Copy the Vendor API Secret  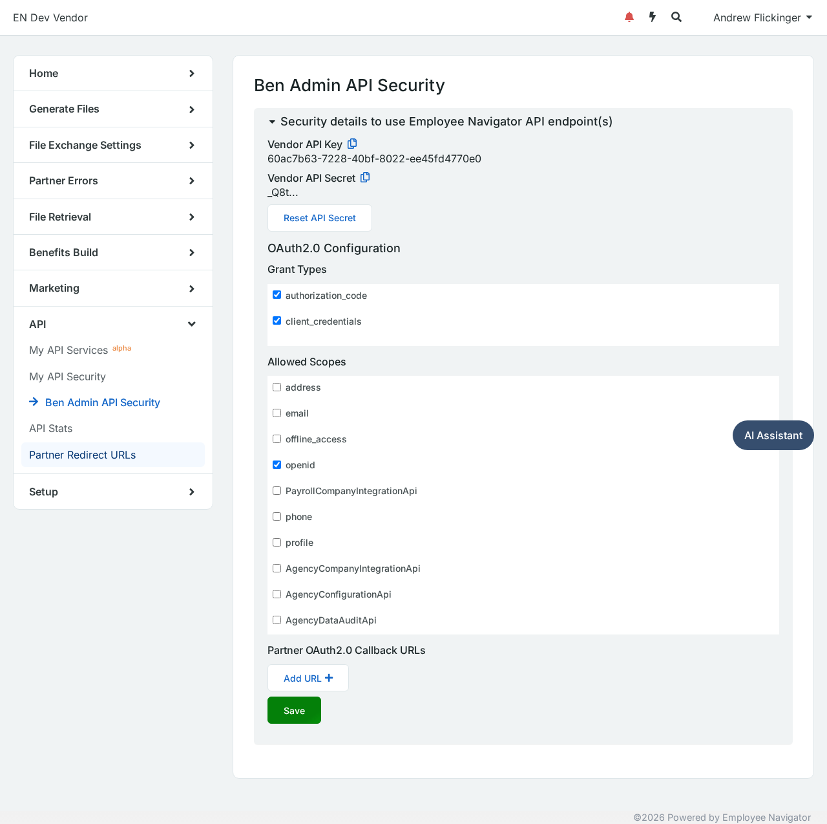click(365, 177)
